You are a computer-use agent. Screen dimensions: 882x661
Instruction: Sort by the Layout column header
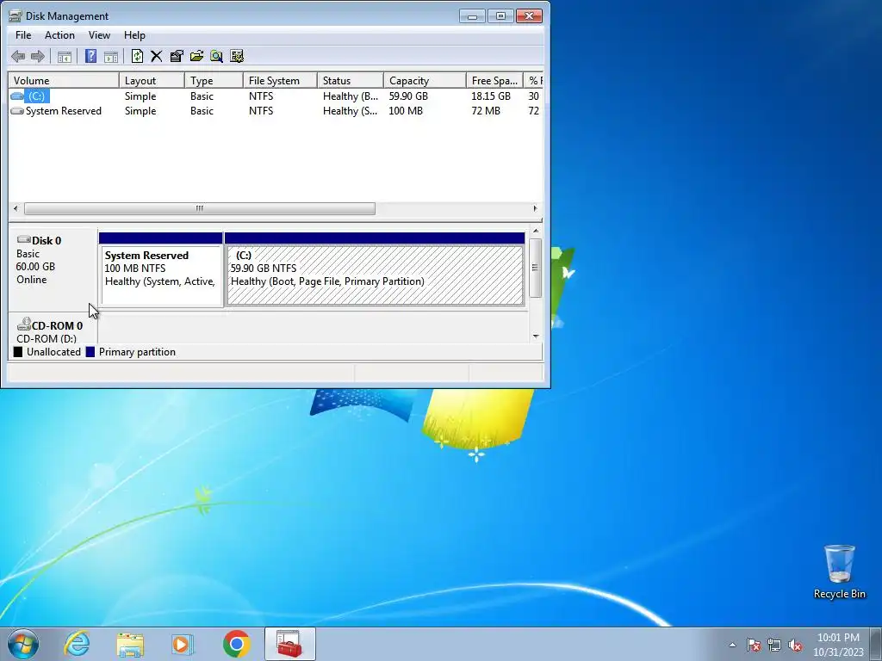tap(152, 80)
